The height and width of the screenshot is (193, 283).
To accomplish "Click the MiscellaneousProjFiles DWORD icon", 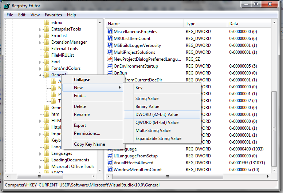I will (x=110, y=31).
